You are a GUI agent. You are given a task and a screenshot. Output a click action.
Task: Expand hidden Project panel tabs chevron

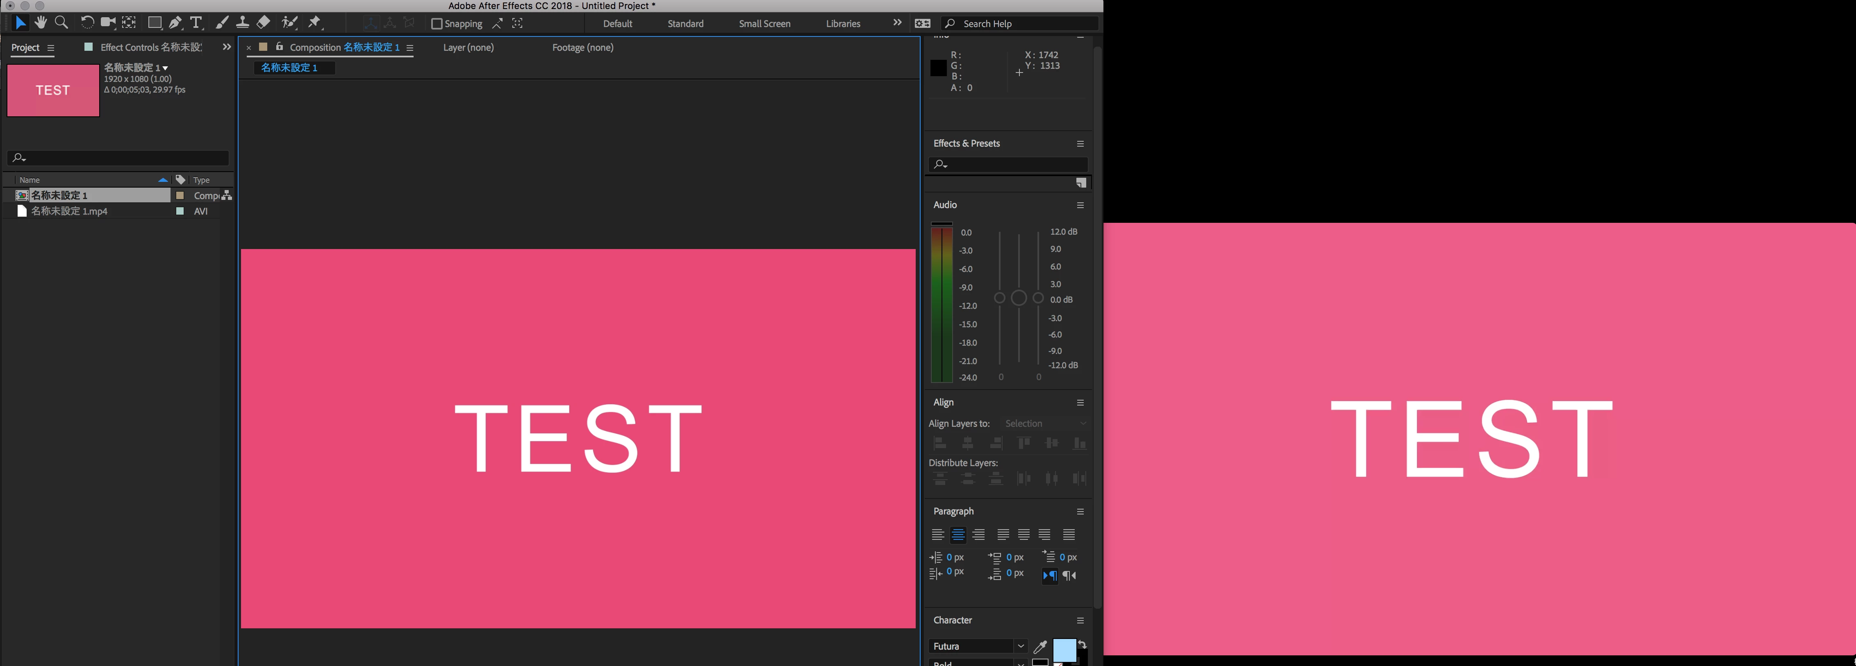coord(227,47)
